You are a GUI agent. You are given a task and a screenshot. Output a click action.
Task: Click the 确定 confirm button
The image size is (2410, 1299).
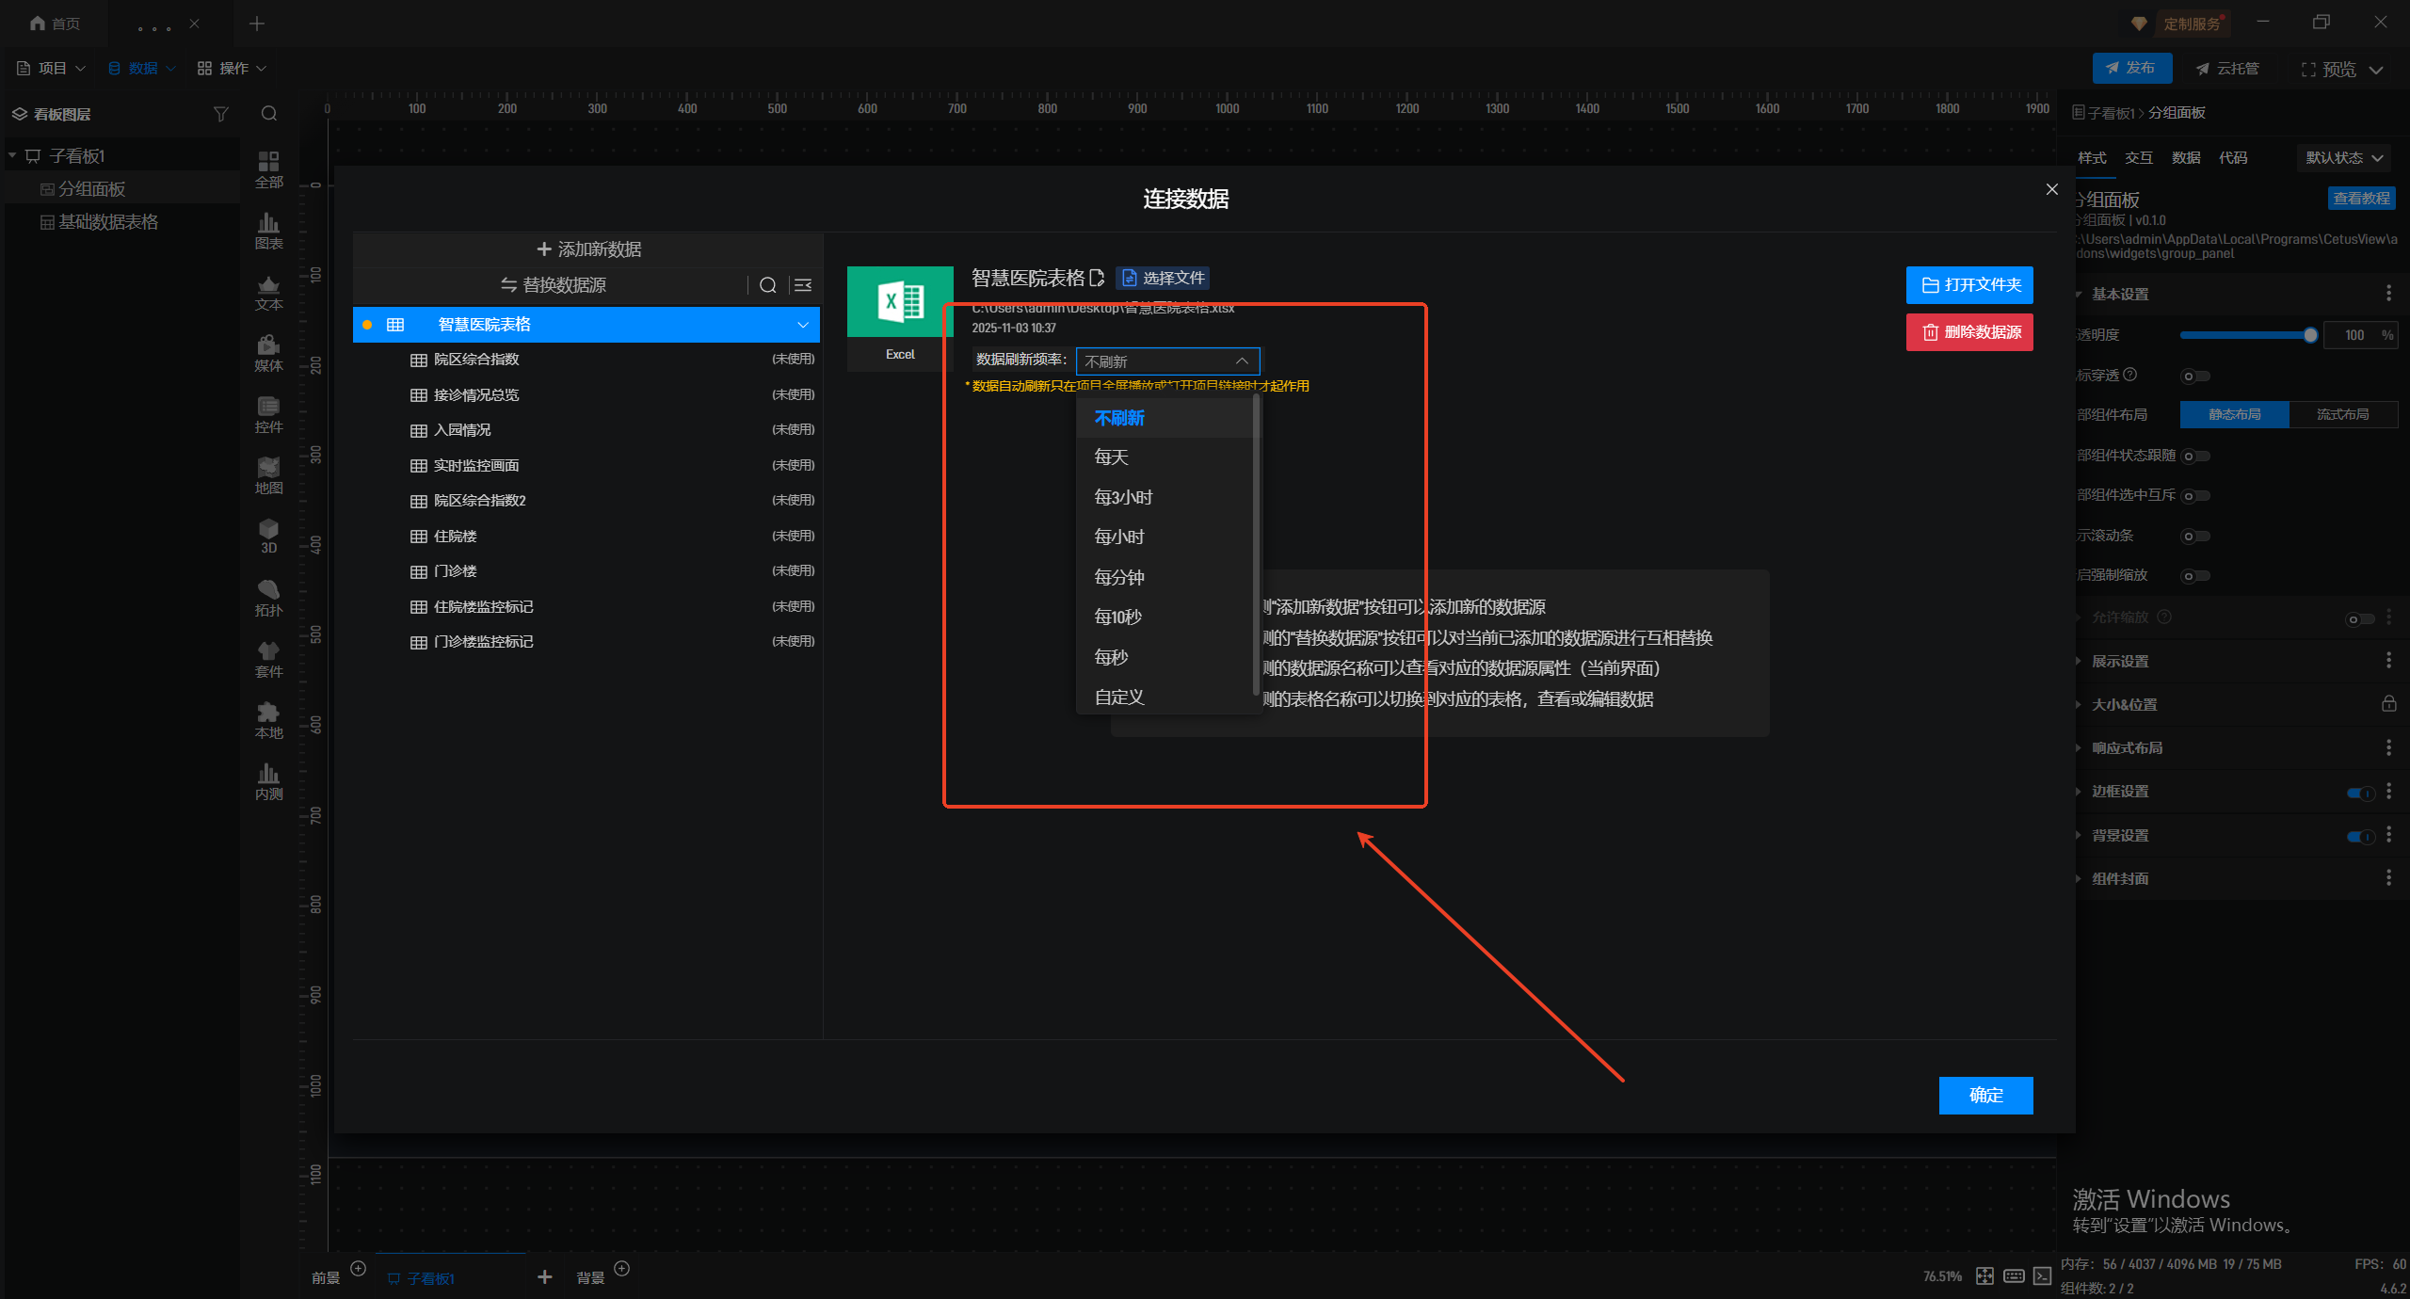pyautogui.click(x=1985, y=1095)
